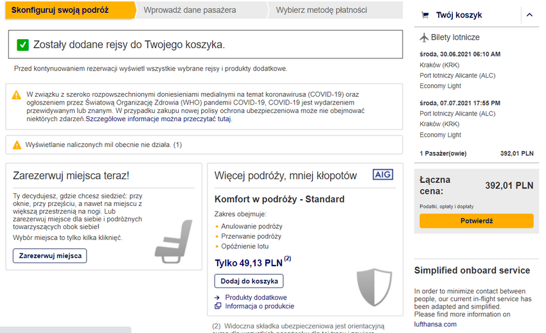Click the green checkmark confirmation icon
This screenshot has width=546, height=333.
click(x=22, y=44)
